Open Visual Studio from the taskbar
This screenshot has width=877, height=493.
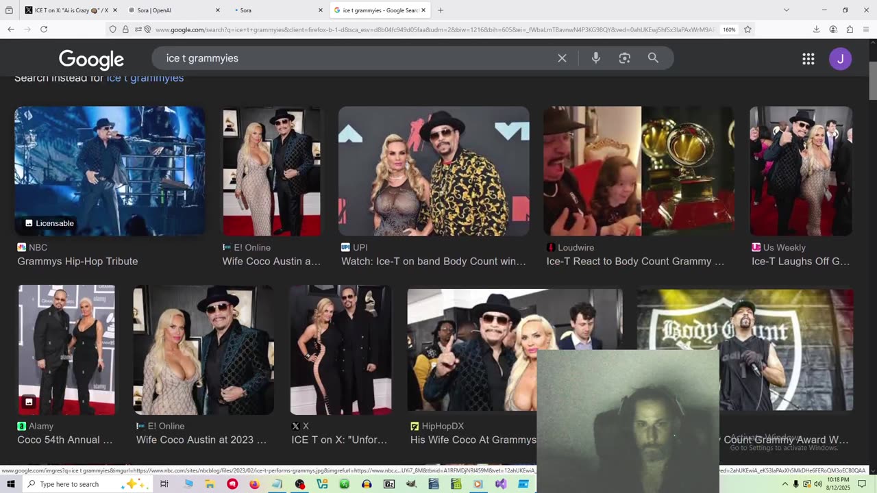[501, 484]
